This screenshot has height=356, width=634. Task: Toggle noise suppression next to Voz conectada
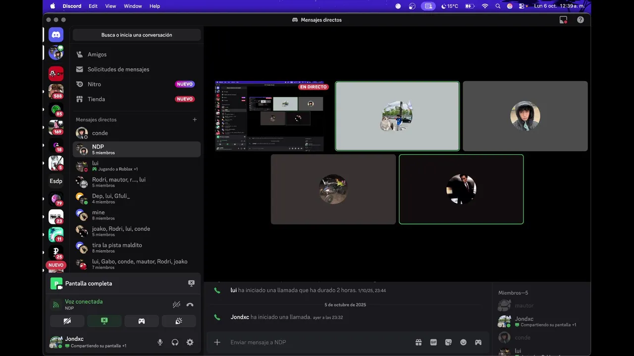176,305
